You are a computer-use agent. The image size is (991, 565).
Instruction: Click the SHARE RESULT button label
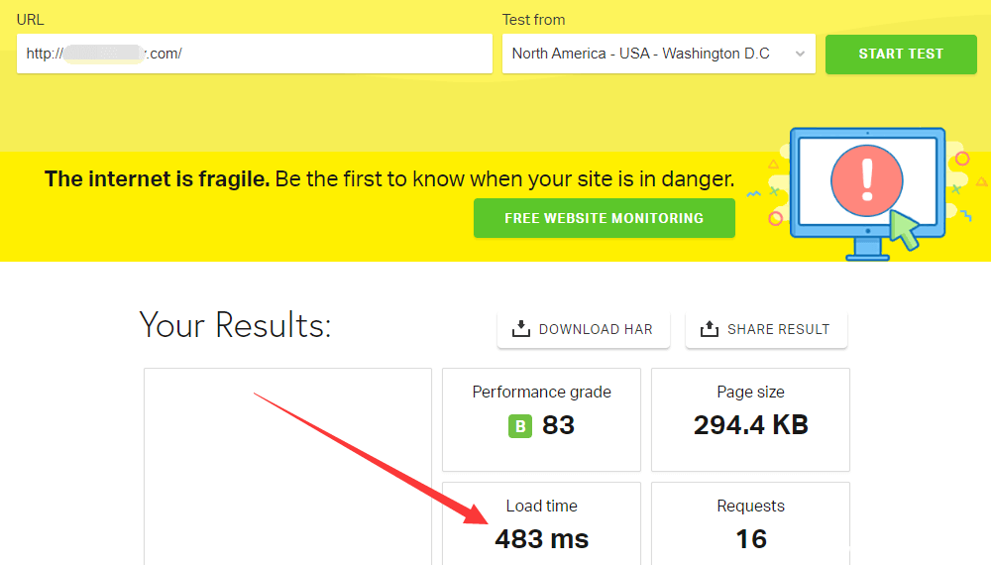pos(778,329)
